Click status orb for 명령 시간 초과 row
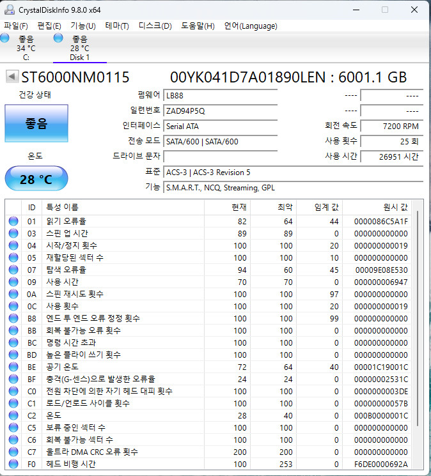 (x=13, y=342)
